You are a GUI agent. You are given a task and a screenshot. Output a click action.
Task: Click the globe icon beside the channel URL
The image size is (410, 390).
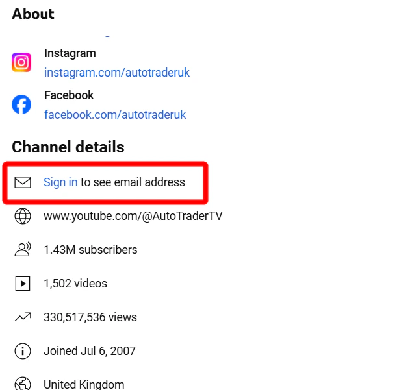pyautogui.click(x=23, y=216)
